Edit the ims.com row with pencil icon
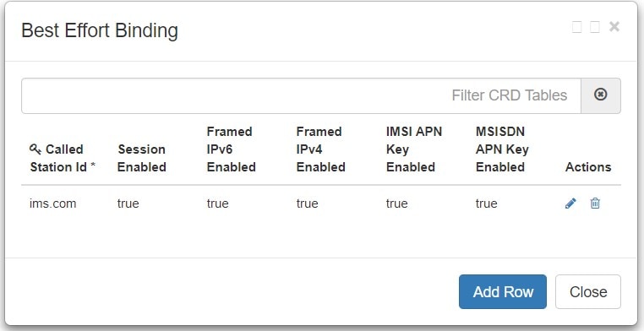 570,203
